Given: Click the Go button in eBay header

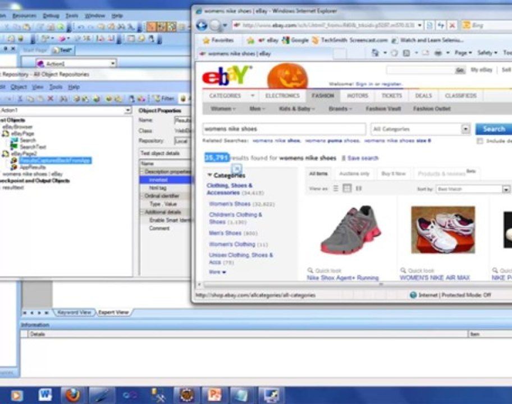Looking at the screenshot, I should (460, 71).
